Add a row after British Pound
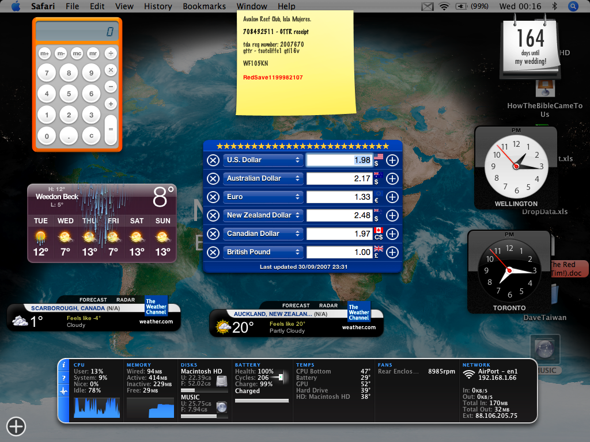This screenshot has height=442, width=590. tap(392, 252)
